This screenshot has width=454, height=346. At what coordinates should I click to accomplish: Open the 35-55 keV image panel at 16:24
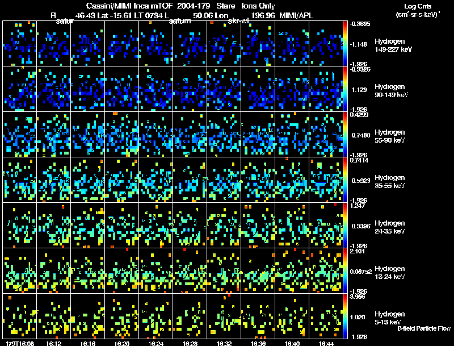coord(155,180)
